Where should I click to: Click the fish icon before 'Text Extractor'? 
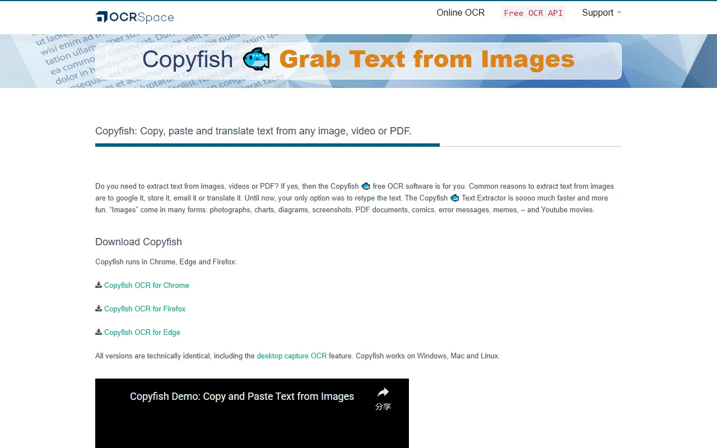click(x=454, y=198)
